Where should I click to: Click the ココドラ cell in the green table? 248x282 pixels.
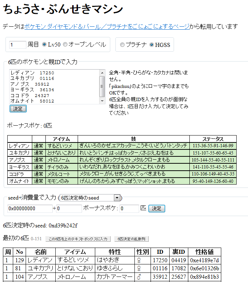(x=20, y=174)
